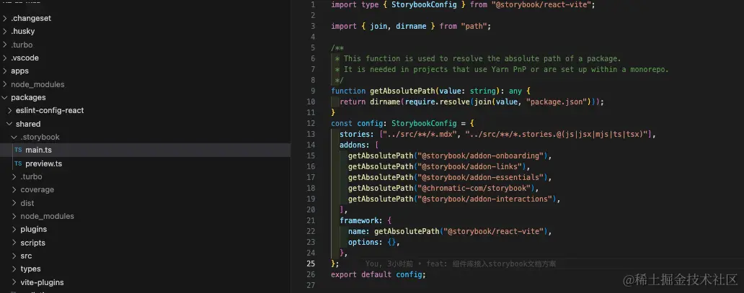Viewport: 744px width, 293px height.
Task: Expand the apps folder
Action: (x=19, y=71)
